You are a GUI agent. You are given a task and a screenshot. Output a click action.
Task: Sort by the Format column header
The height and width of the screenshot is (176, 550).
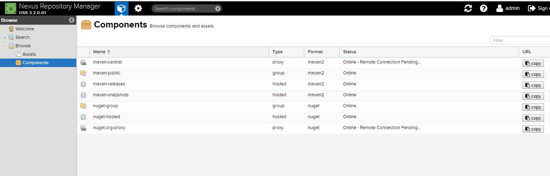click(x=322, y=52)
